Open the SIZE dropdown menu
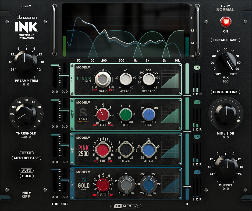 (x=26, y=6)
